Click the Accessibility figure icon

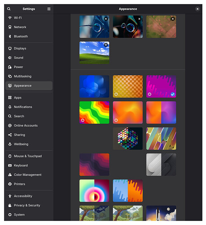click(x=10, y=196)
